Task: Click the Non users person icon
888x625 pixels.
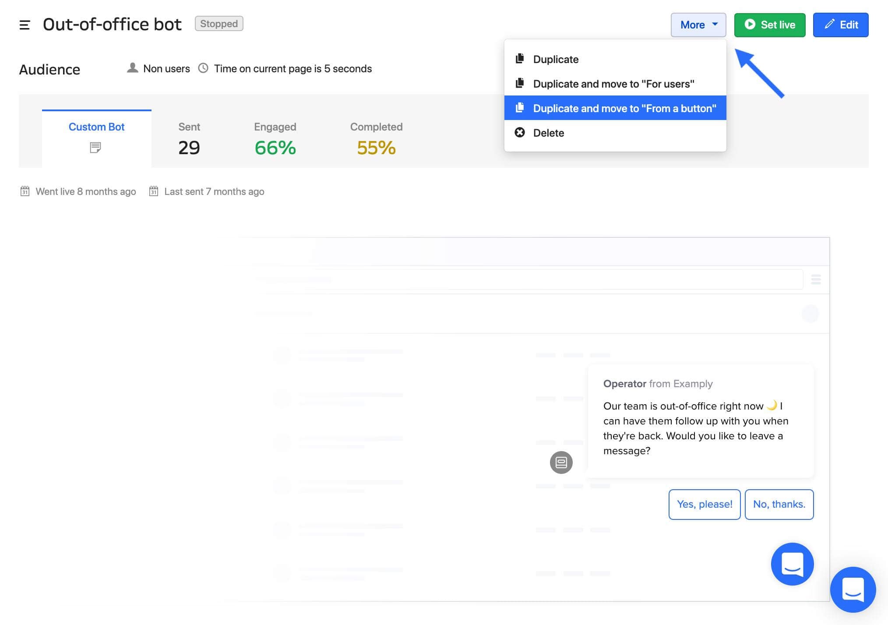Action: [132, 68]
